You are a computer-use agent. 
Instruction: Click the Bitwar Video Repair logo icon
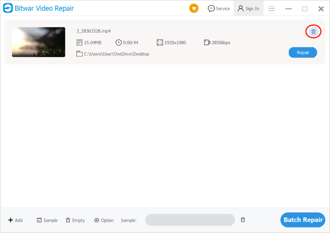(8, 8)
